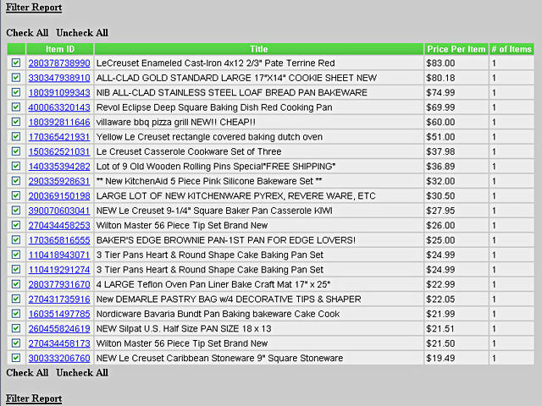The height and width of the screenshot is (406, 542).
Task: Toggle checkbox for Old Wooden Rolling Pins
Action: [16, 167]
